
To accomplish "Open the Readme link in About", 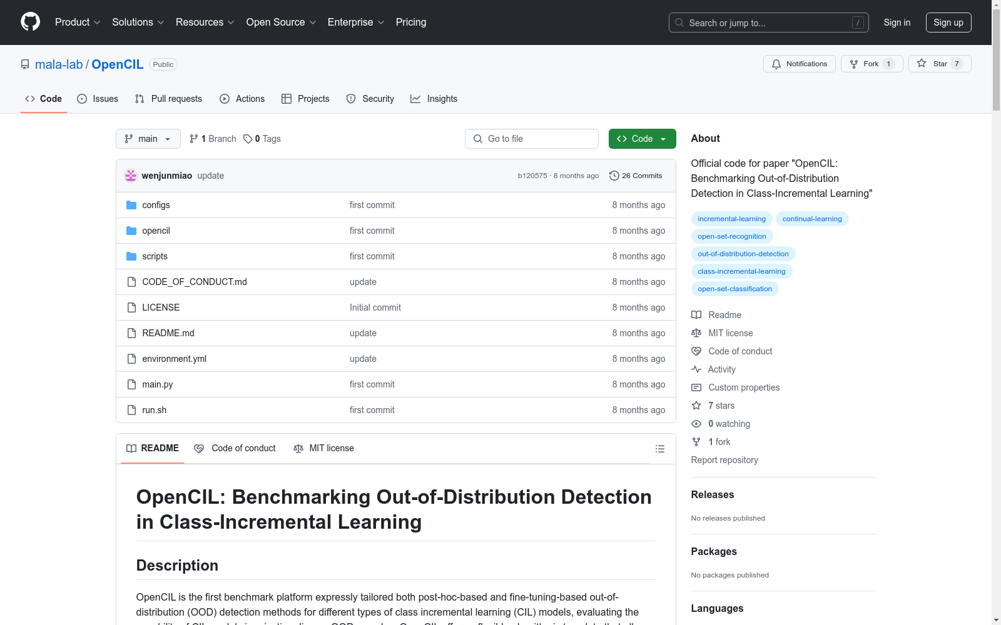I will pos(716,315).
